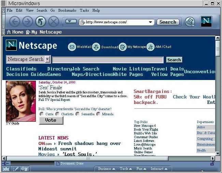Open the Go menu

coord(53,11)
